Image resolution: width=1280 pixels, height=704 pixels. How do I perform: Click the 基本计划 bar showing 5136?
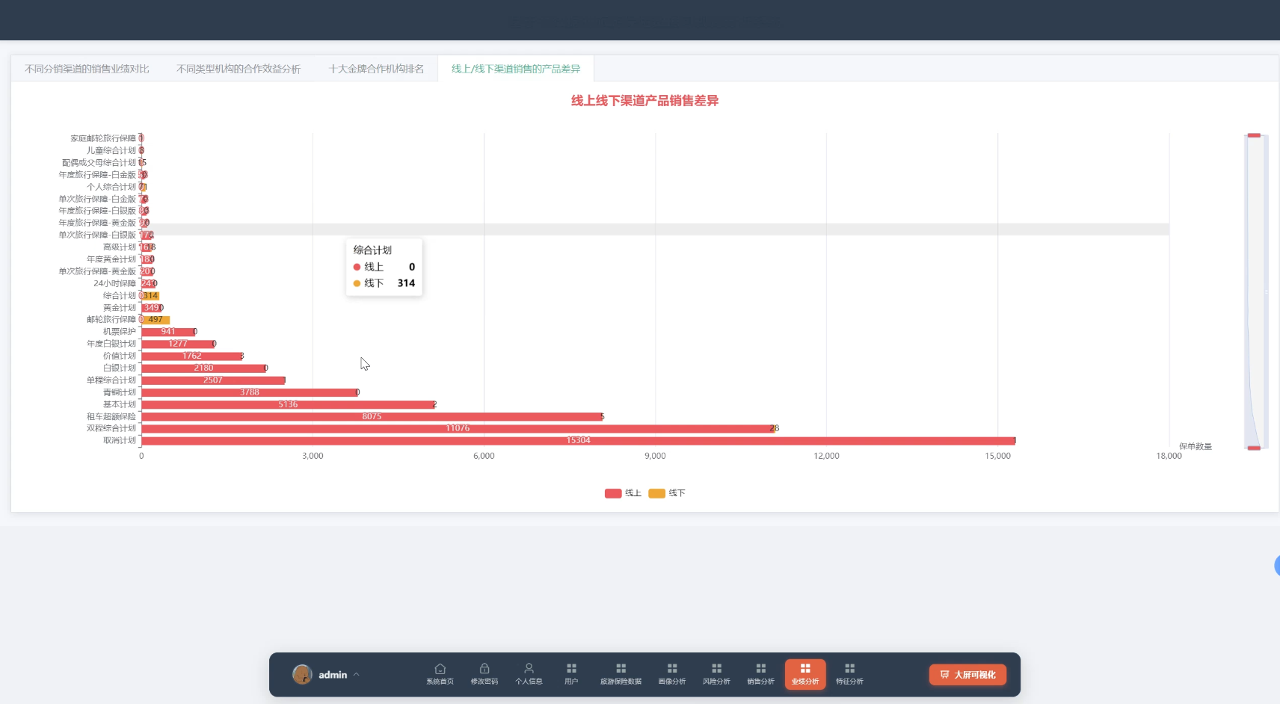288,404
